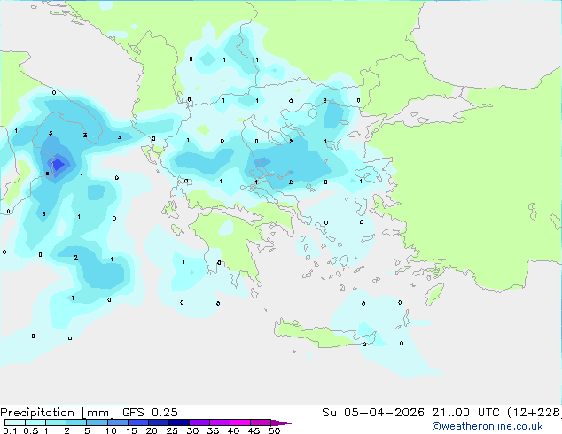
Task: Click the 40–45 mm bright magenta swatch
Action: (240, 422)
